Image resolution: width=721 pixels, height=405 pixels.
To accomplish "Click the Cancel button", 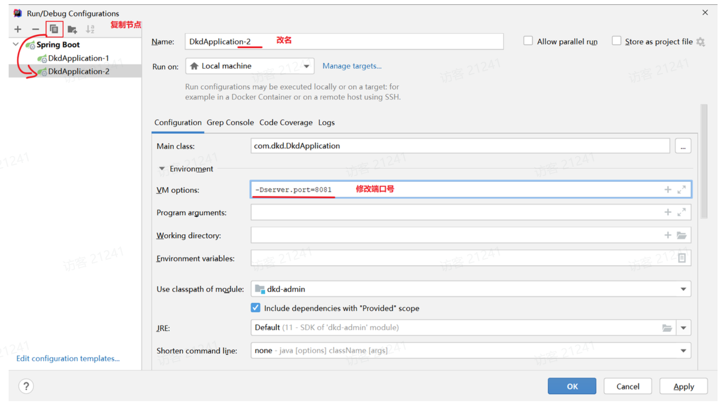I will click(x=628, y=386).
